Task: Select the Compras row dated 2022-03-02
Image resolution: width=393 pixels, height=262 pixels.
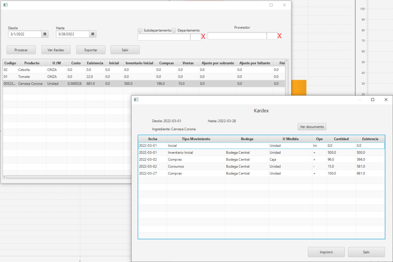Action: pyautogui.click(x=261, y=160)
